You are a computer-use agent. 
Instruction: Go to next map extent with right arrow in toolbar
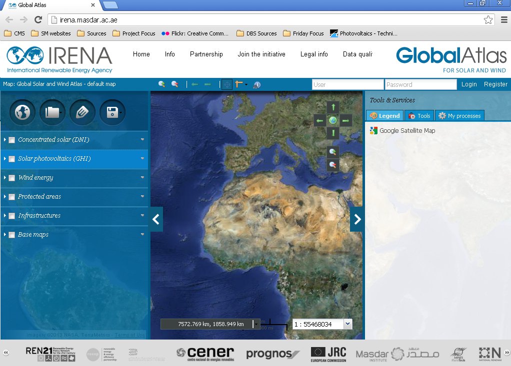tap(207, 84)
